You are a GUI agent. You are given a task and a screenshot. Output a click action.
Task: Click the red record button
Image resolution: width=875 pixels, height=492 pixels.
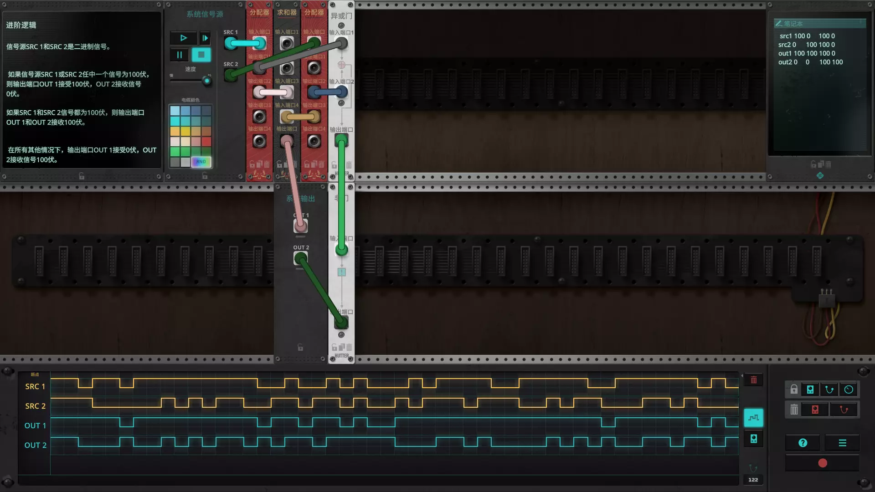[823, 463]
